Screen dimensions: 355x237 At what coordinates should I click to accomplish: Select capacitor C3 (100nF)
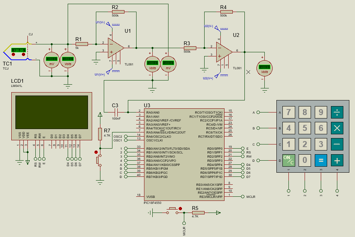pos(116,112)
